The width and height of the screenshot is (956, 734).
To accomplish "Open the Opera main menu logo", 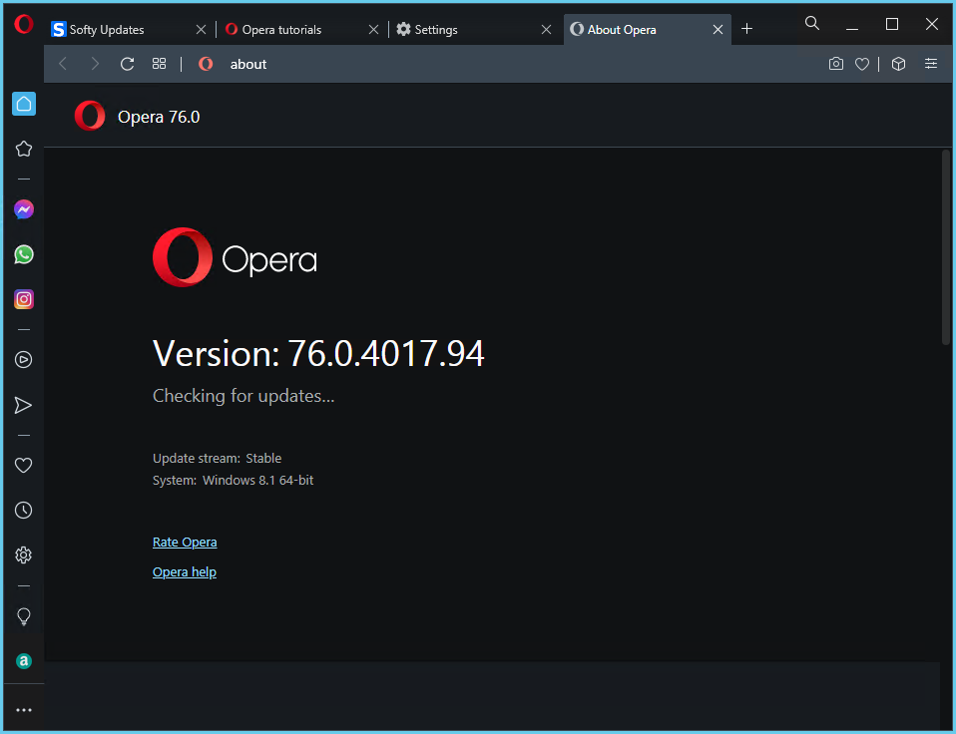I will (x=24, y=24).
